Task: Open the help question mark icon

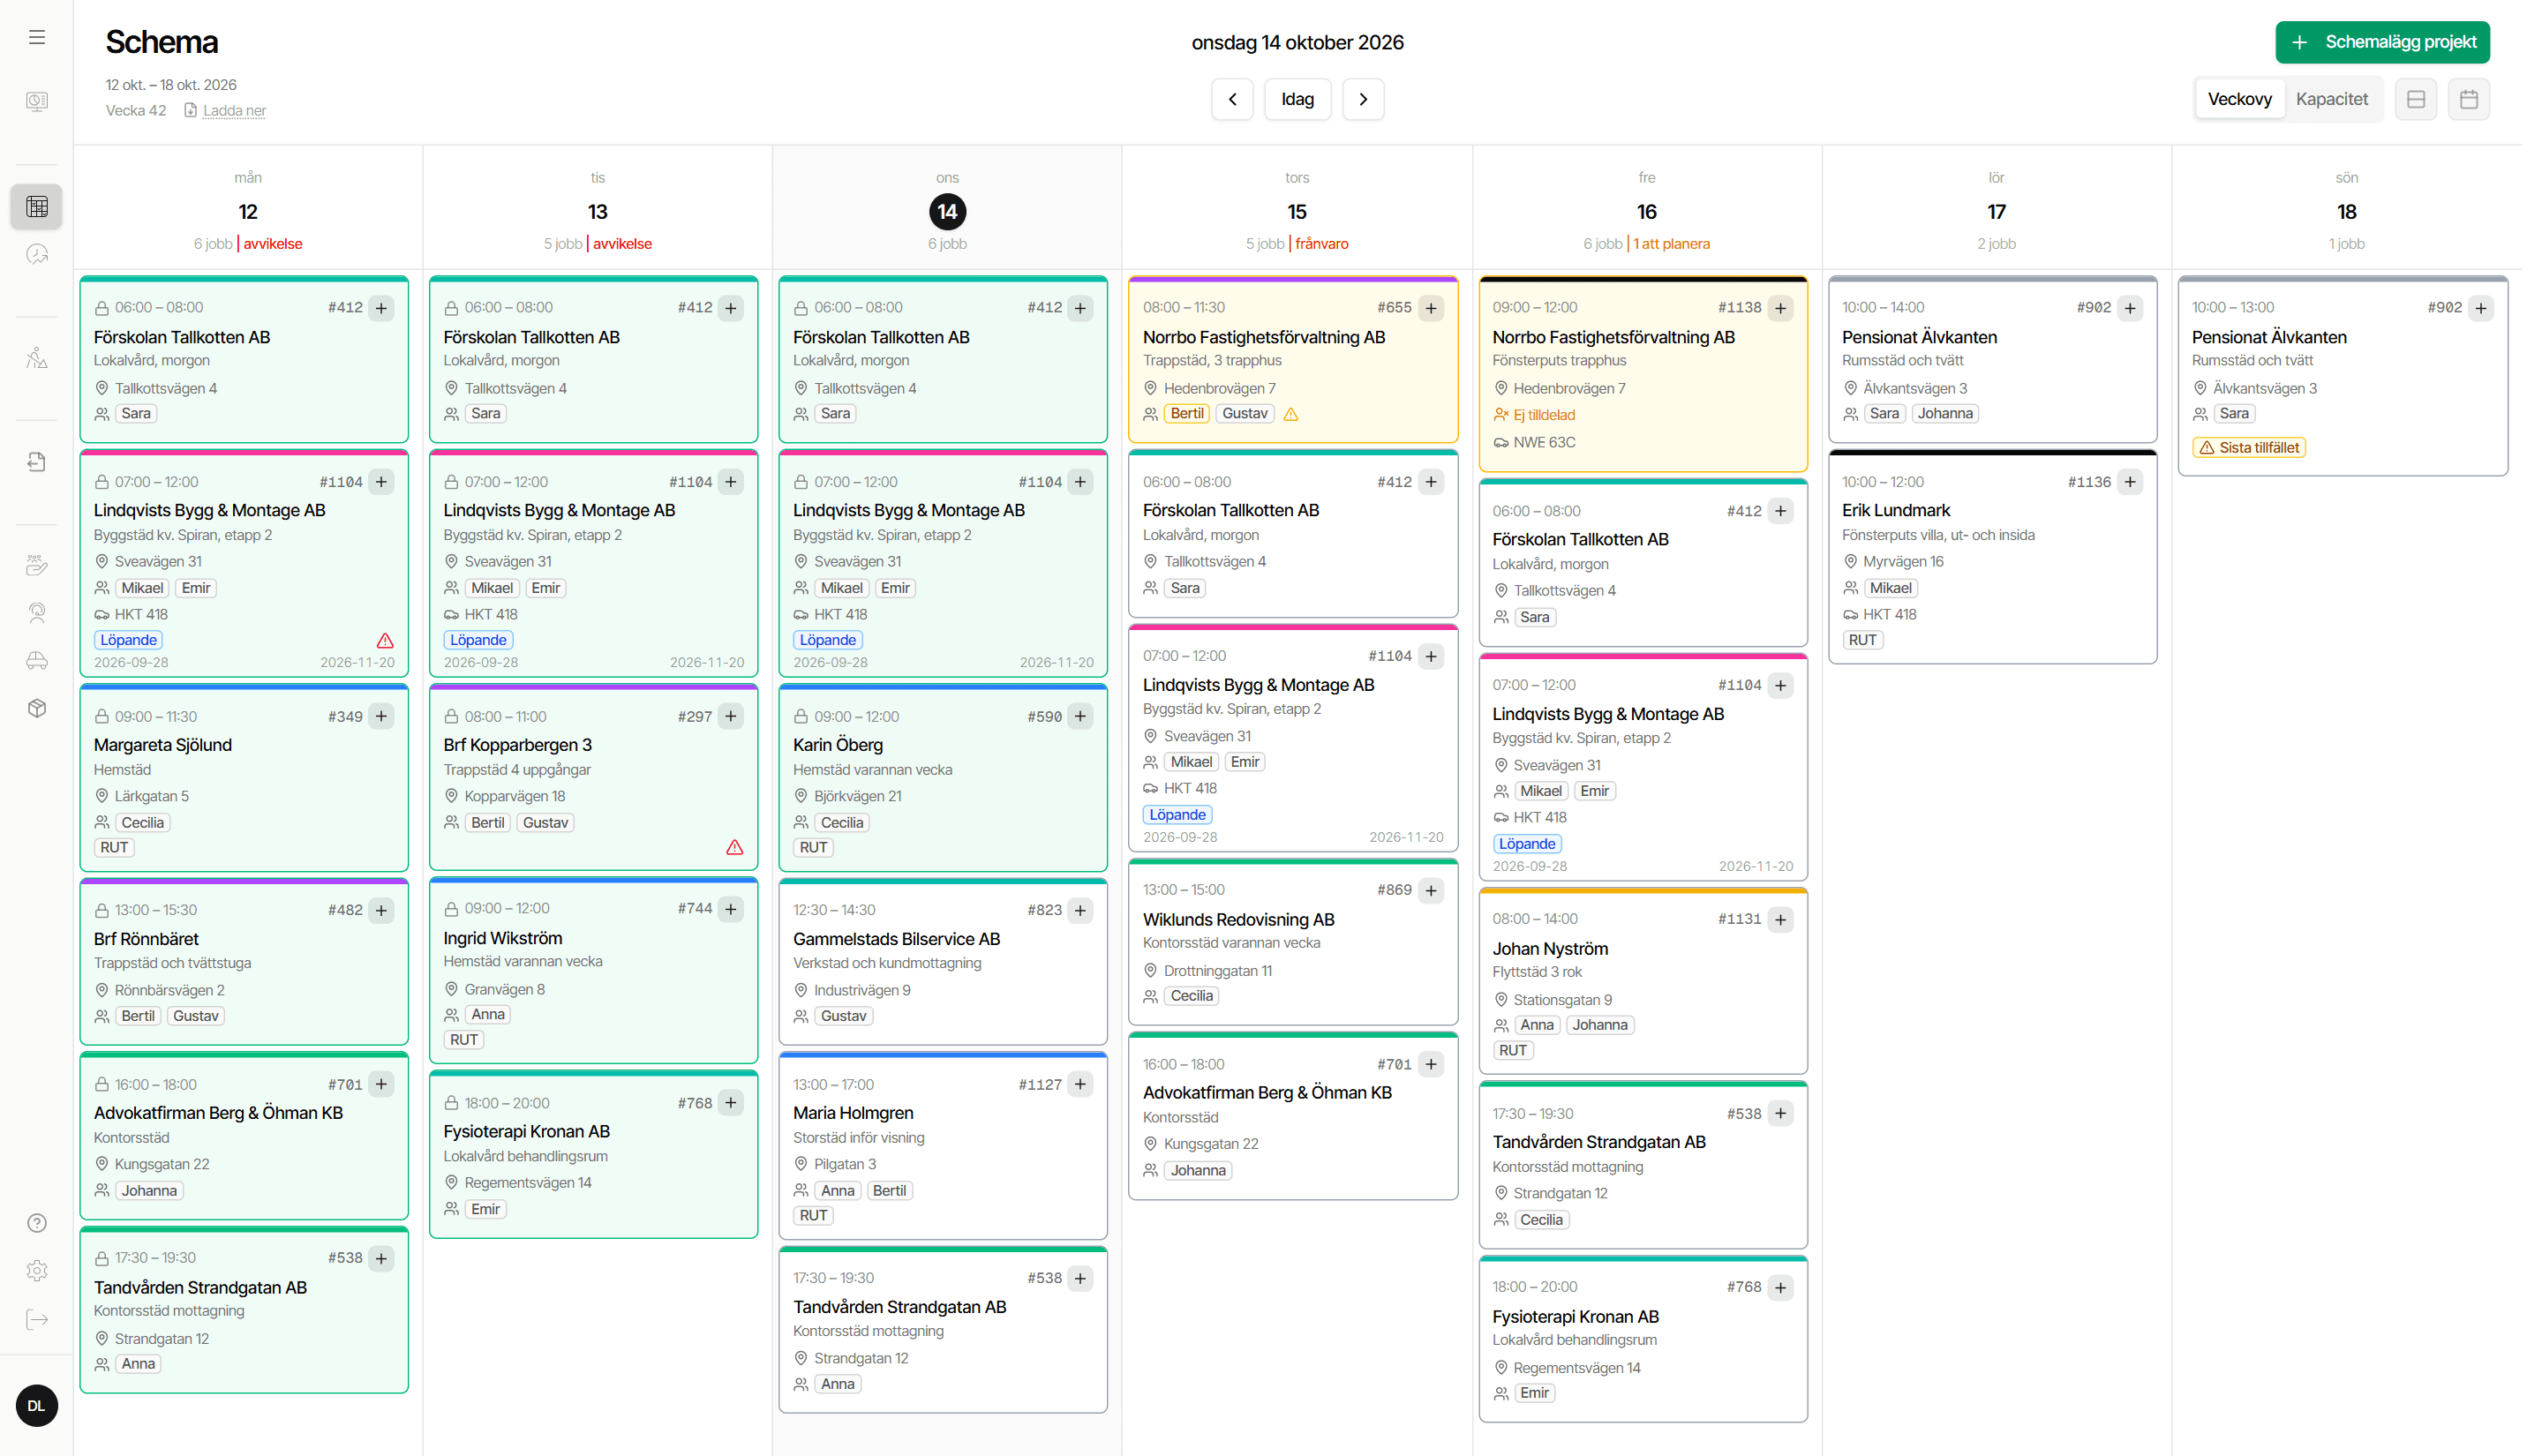Action: [x=37, y=1224]
